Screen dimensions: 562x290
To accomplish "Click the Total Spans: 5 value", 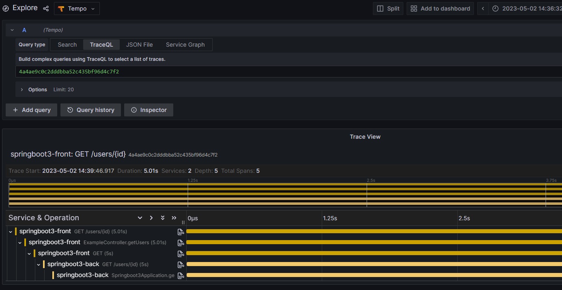I will [x=258, y=171].
